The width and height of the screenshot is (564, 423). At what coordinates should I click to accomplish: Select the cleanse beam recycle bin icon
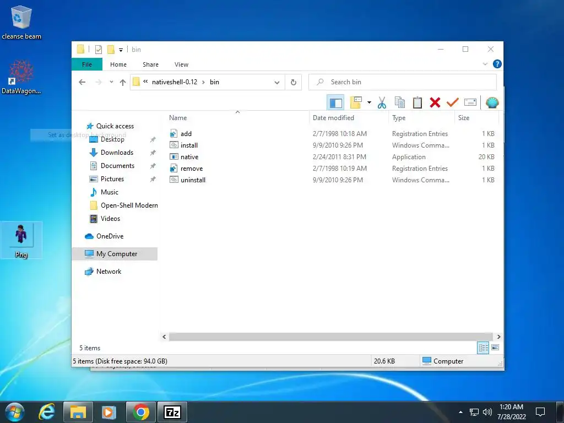click(21, 22)
